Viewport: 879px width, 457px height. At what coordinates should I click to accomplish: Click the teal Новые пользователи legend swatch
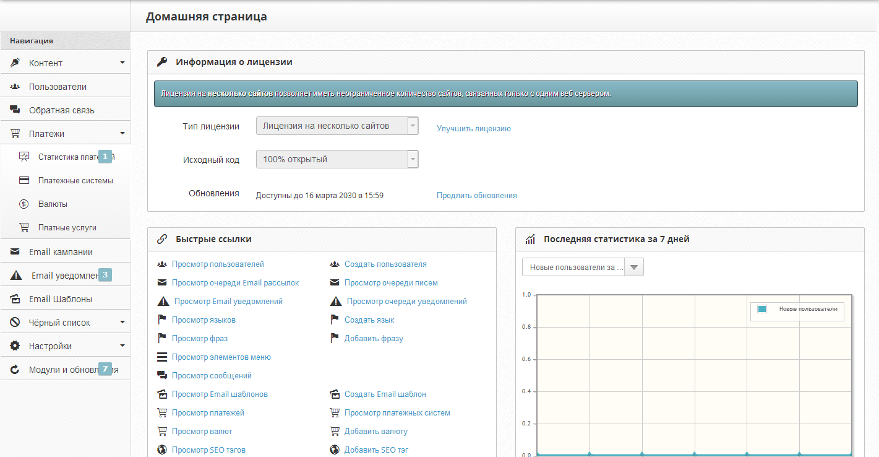tap(762, 309)
